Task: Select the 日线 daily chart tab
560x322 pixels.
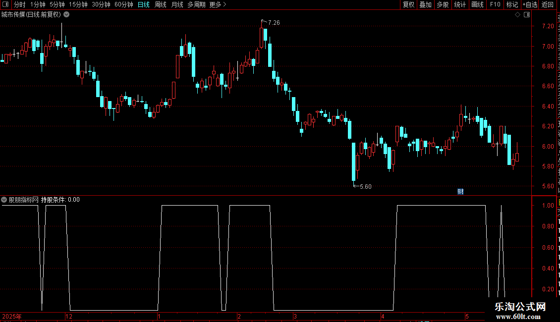Action: coord(144,4)
